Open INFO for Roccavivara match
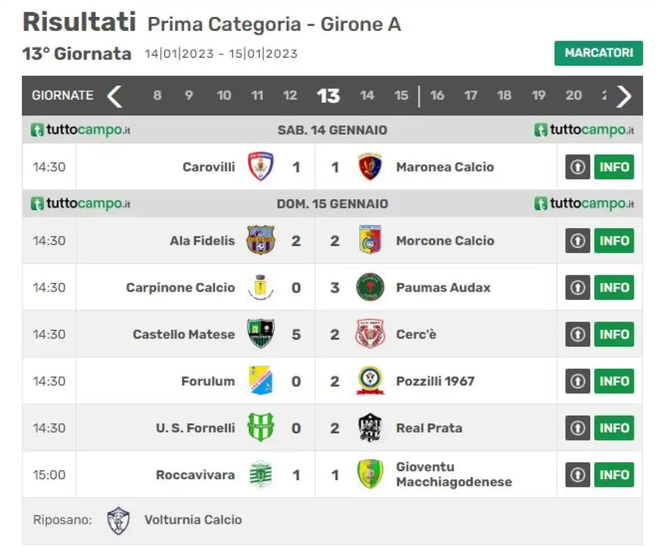The image size is (657, 547). click(614, 475)
